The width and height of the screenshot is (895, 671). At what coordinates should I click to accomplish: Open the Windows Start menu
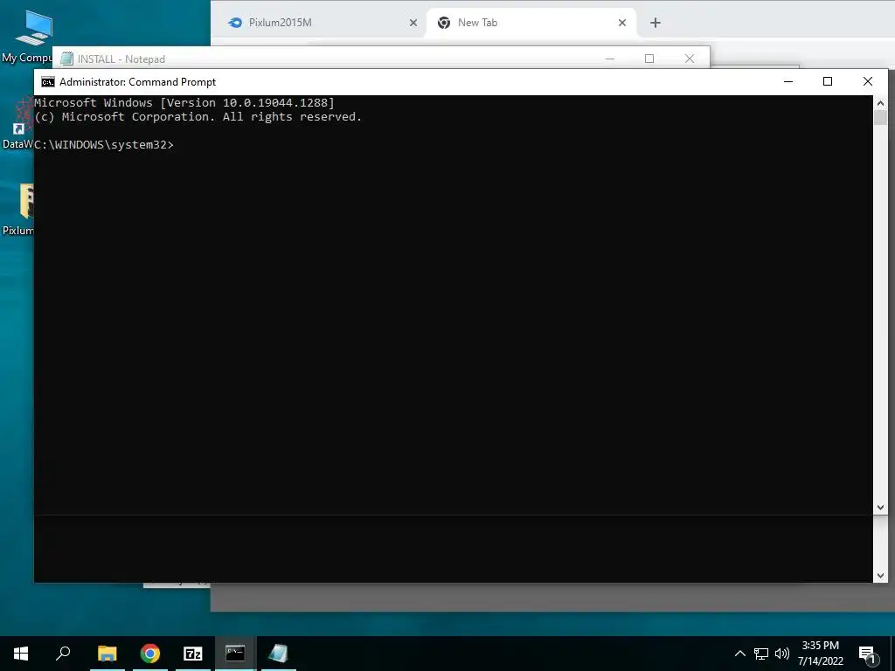pos(21,654)
